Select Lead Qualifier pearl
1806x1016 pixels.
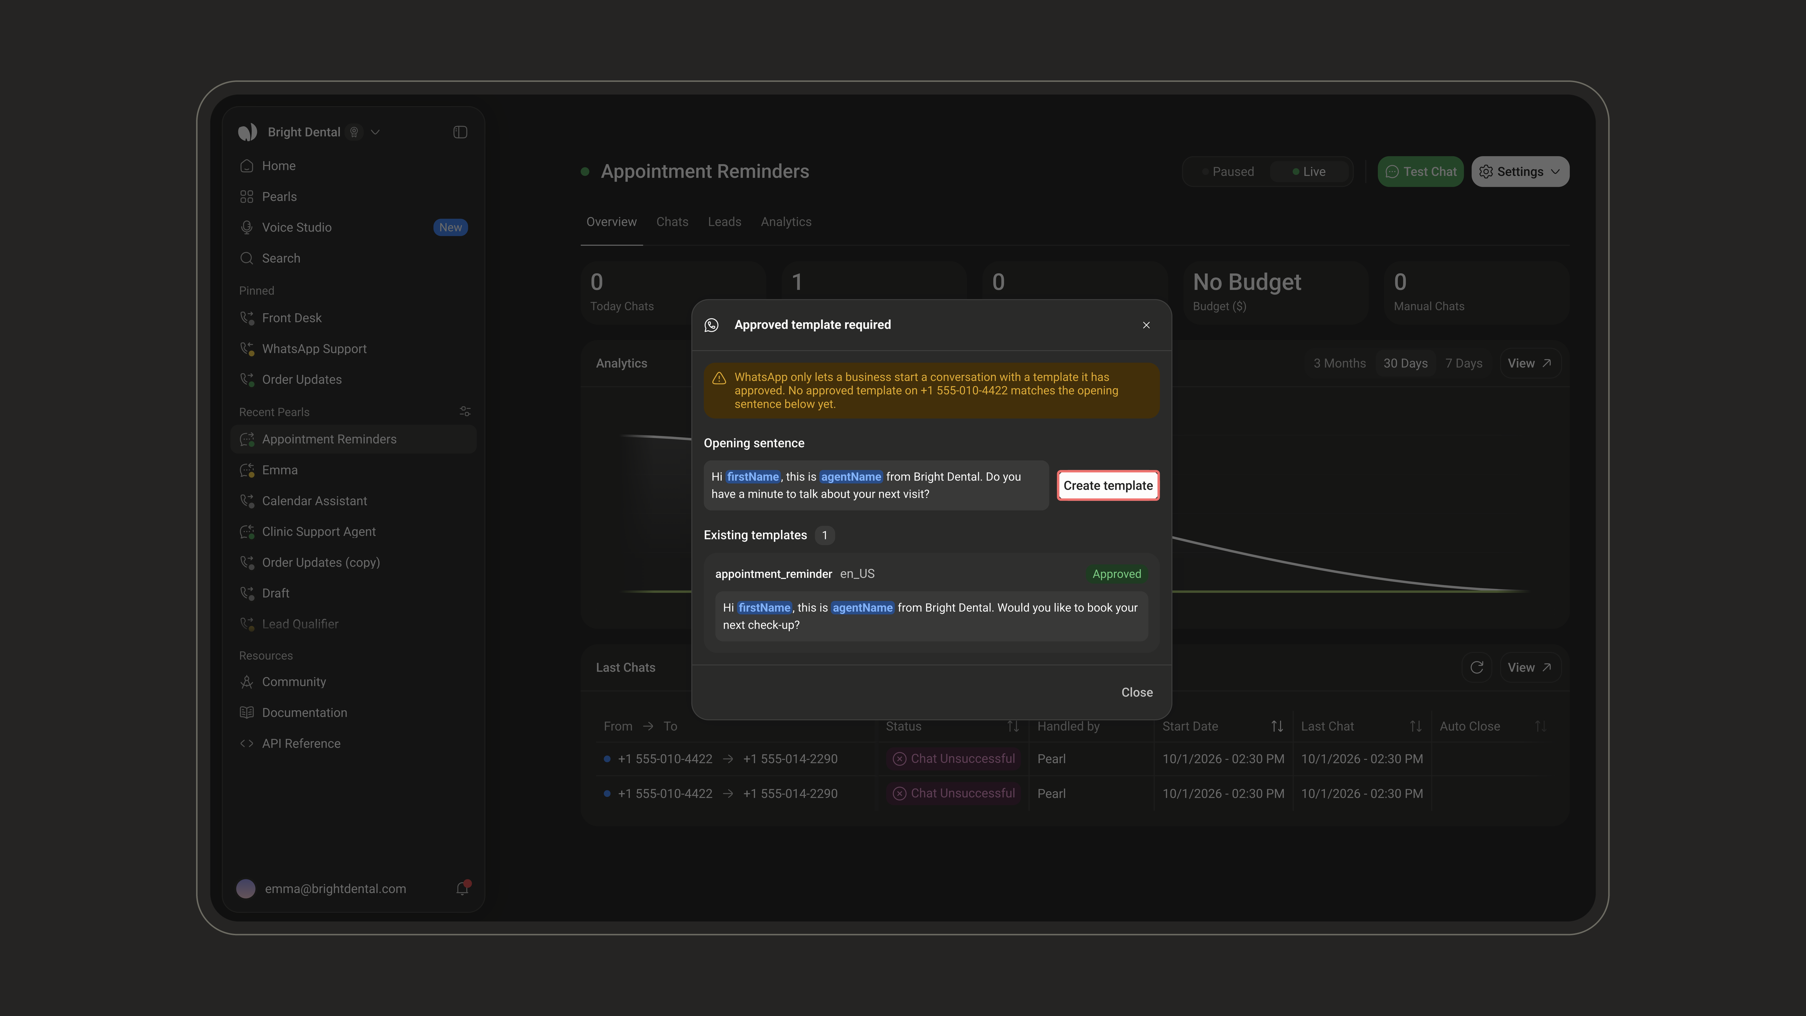[x=353, y=624]
